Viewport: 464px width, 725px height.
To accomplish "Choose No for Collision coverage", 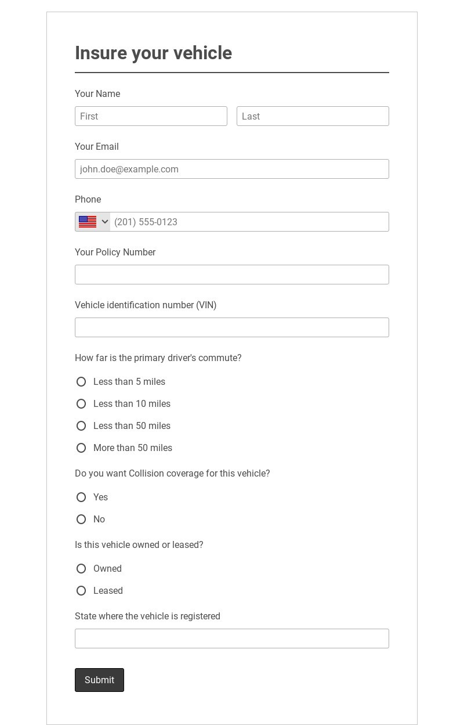I will tap(81, 519).
